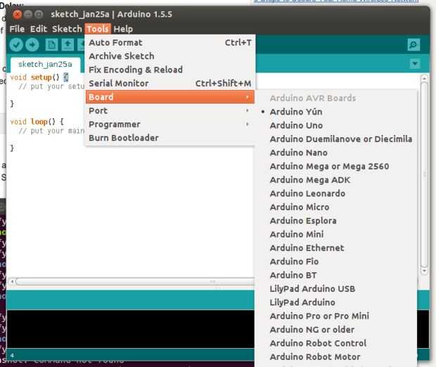The height and width of the screenshot is (367, 436).
Task: Choose Arduino NG or older
Action: click(336, 330)
